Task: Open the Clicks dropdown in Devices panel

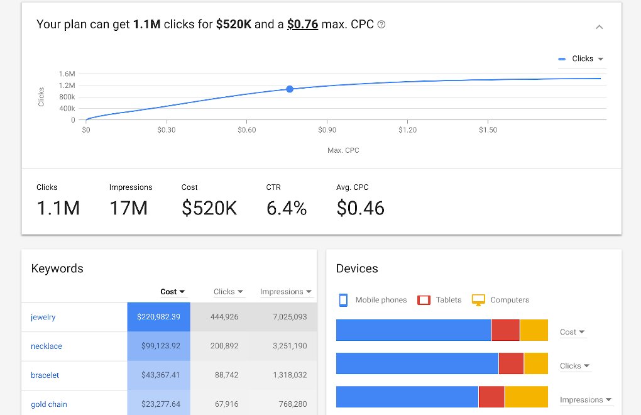Action: 575,365
